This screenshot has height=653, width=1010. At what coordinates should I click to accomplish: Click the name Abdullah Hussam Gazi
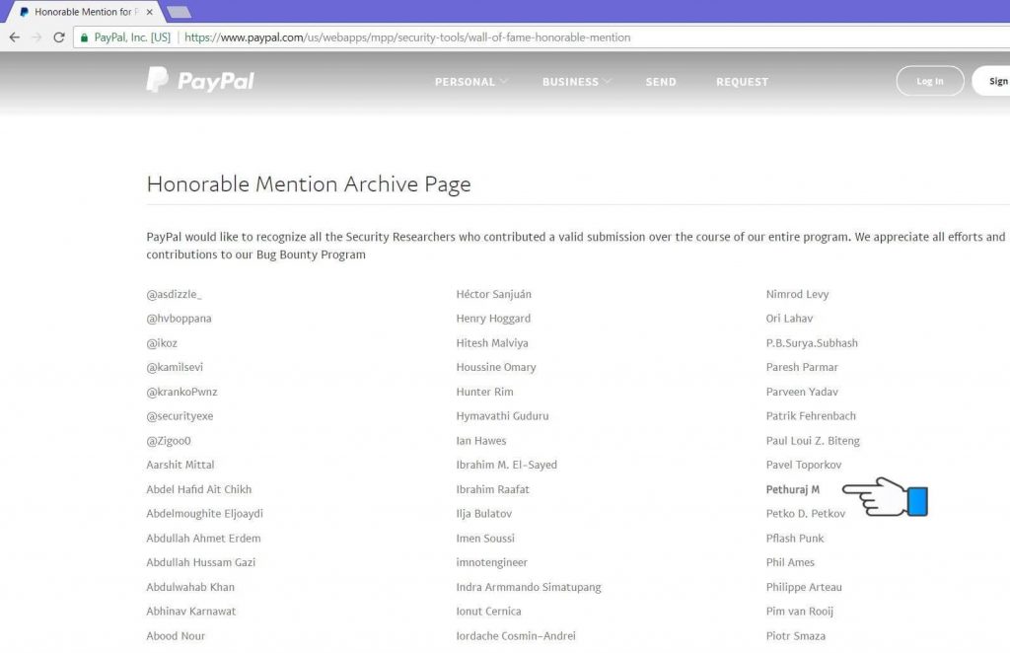(201, 562)
